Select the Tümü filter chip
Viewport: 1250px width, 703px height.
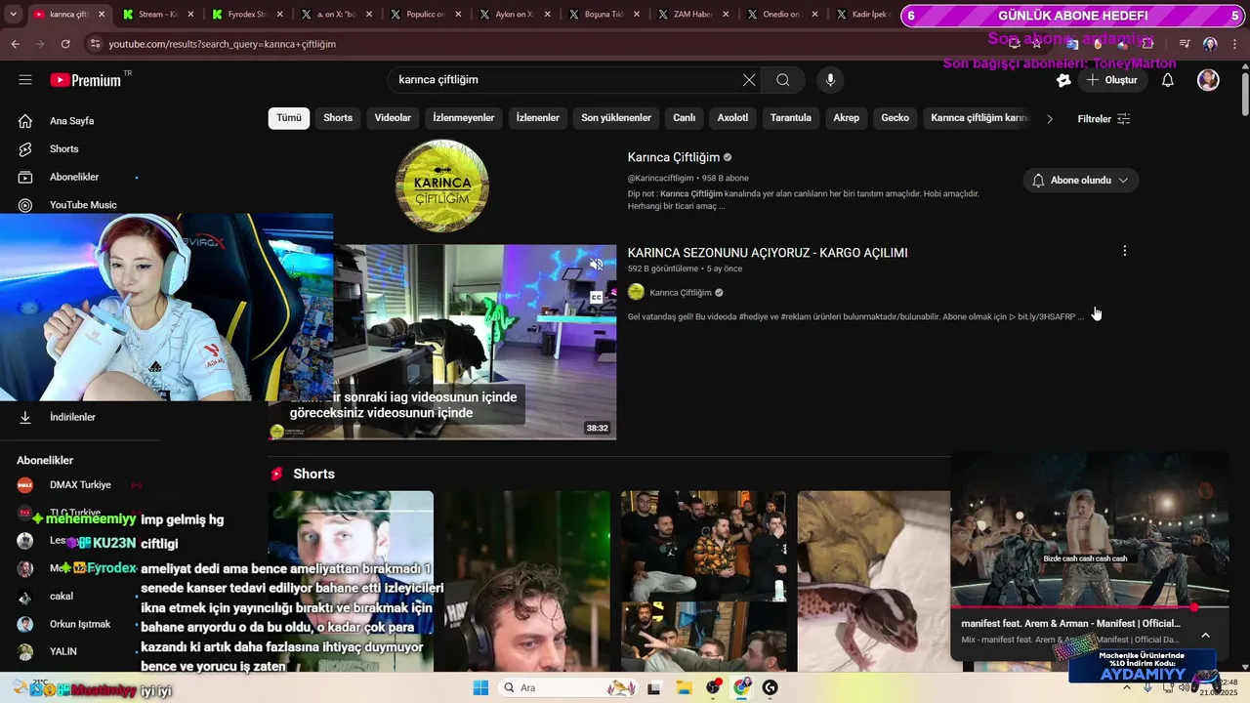click(289, 118)
